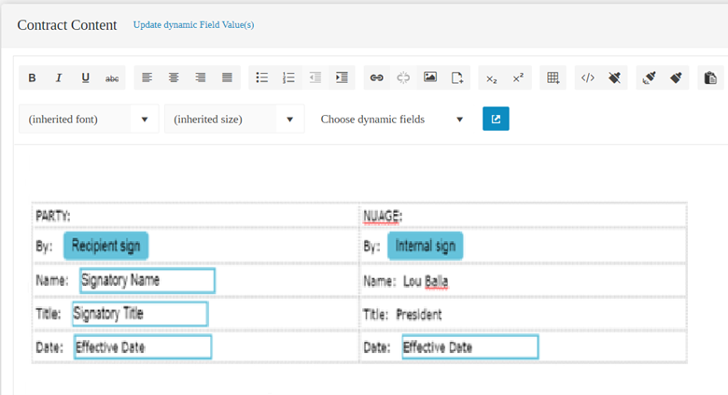This screenshot has height=395, width=728.
Task: Apply strikethrough to text
Action: click(x=112, y=78)
